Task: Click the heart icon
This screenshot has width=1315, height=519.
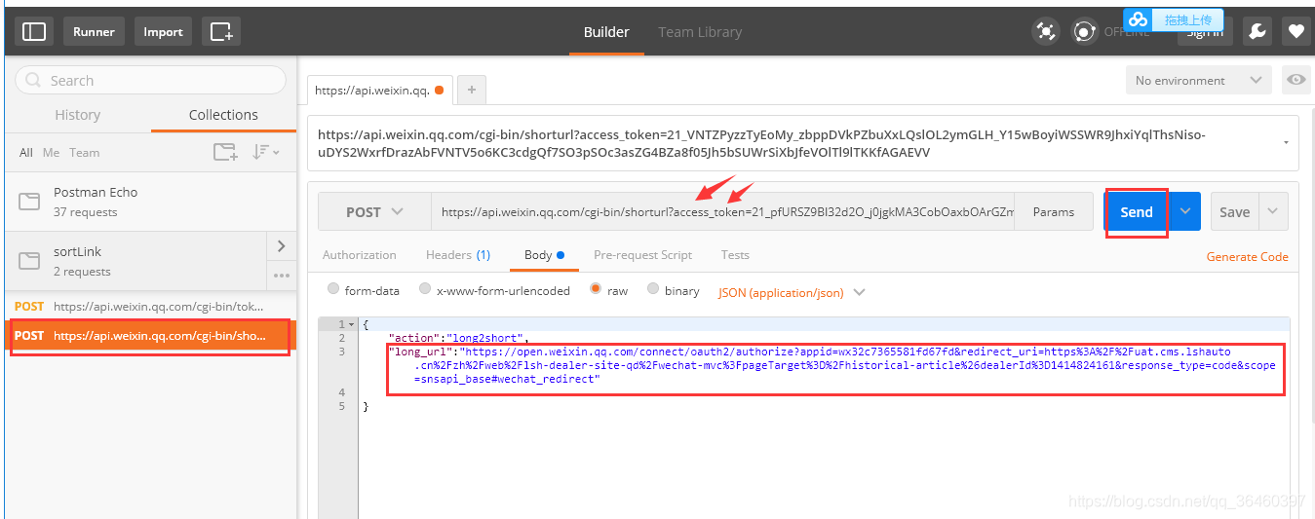Action: click(1296, 31)
